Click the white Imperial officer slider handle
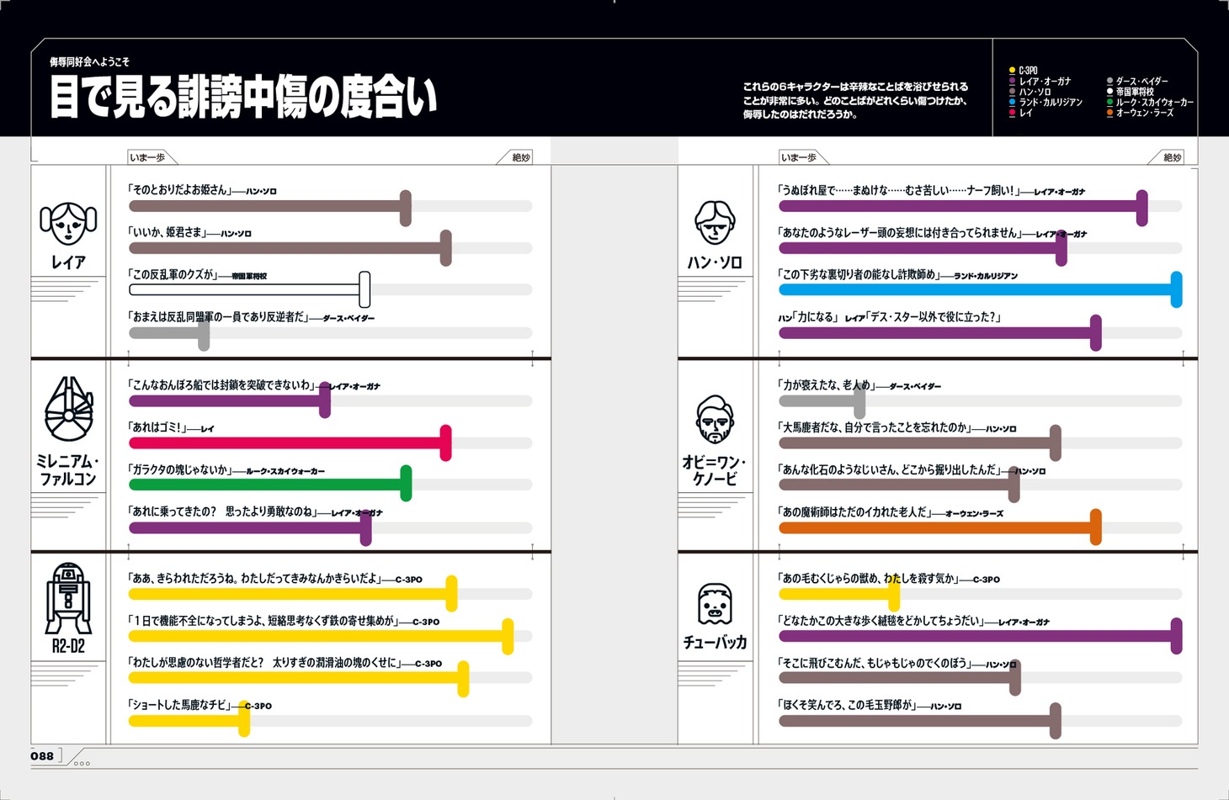Screen dimensions: 1229x800 (364, 289)
